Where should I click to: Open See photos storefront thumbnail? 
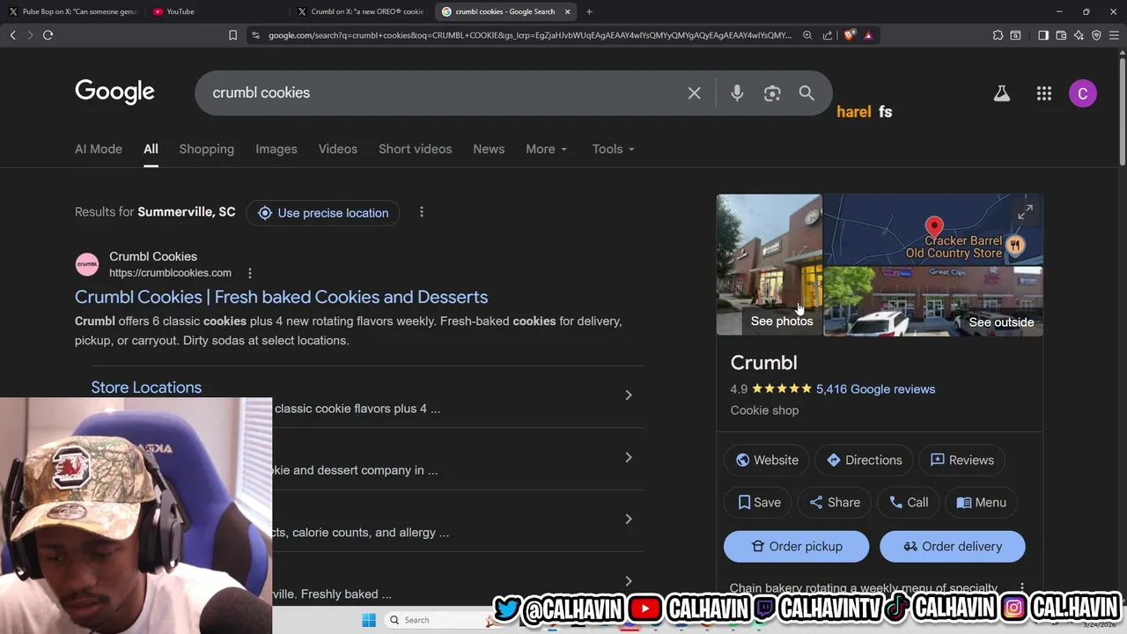click(x=770, y=265)
